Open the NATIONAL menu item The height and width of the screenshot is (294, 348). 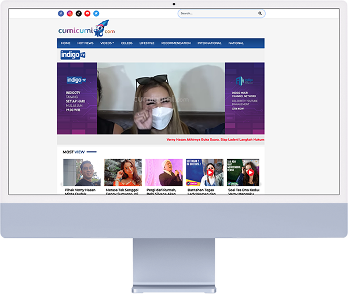point(236,43)
